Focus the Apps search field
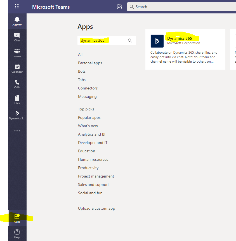This screenshot has height=241, width=236. tap(102, 41)
